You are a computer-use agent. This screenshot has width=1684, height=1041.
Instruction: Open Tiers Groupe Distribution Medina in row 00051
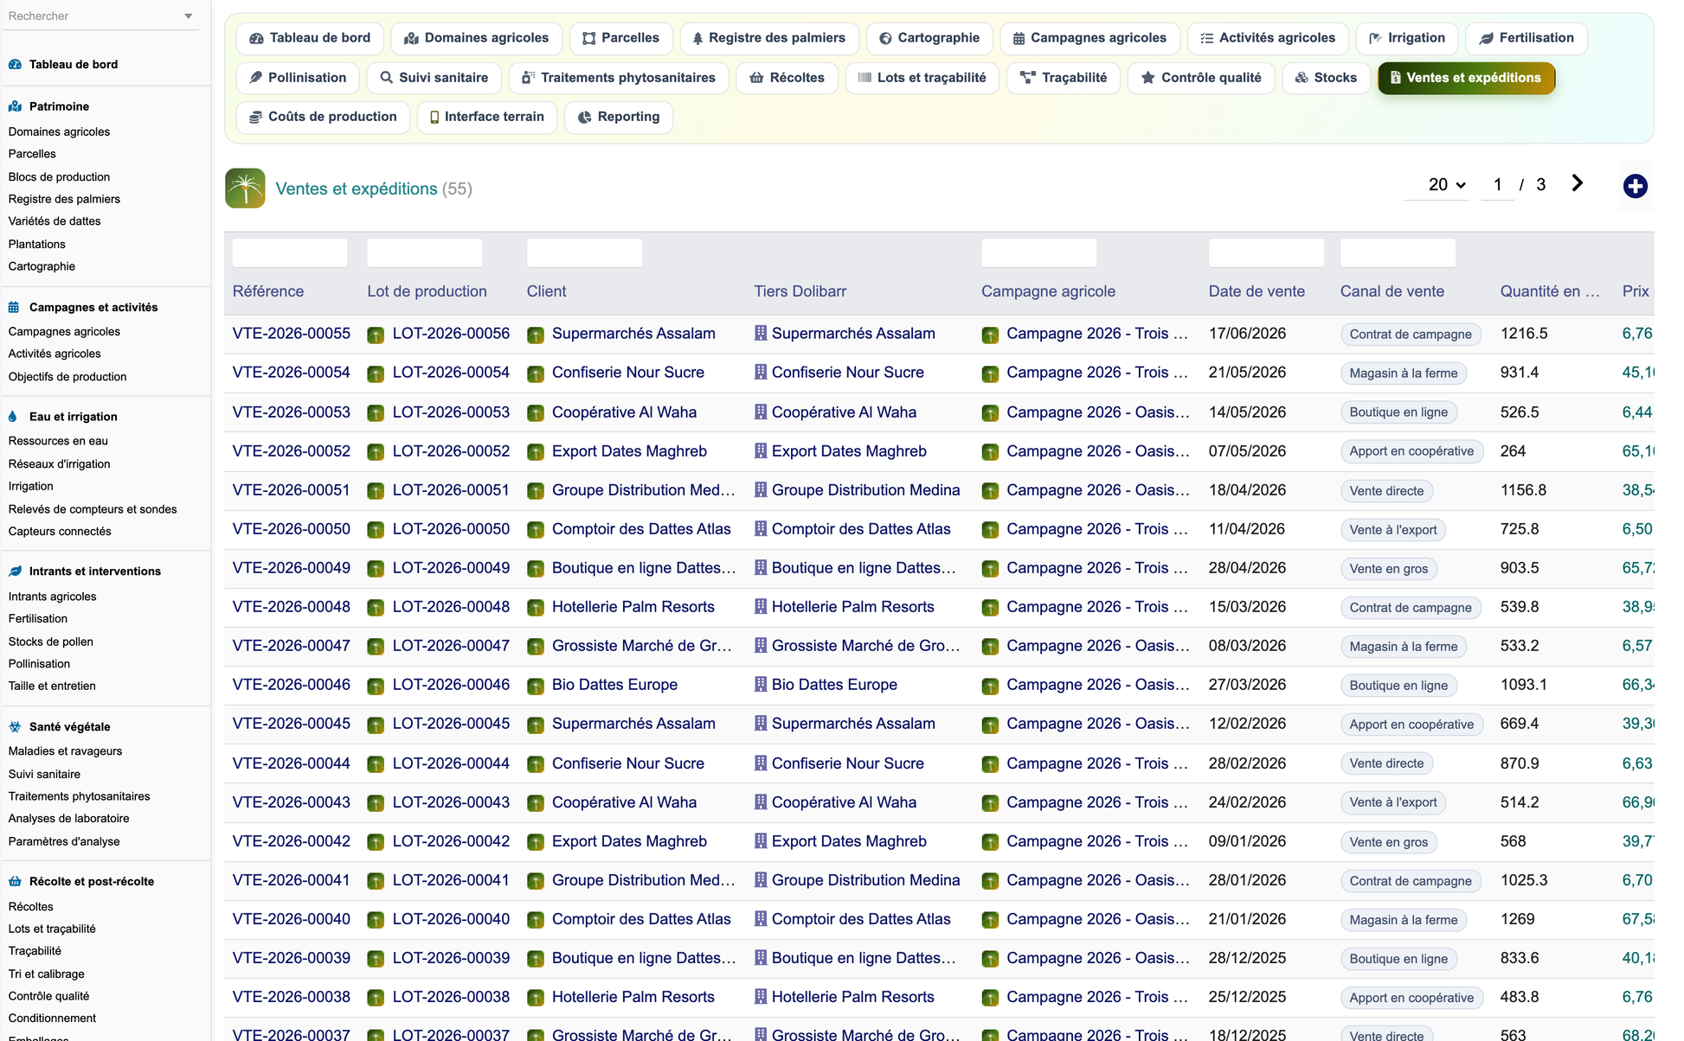pyautogui.click(x=865, y=490)
